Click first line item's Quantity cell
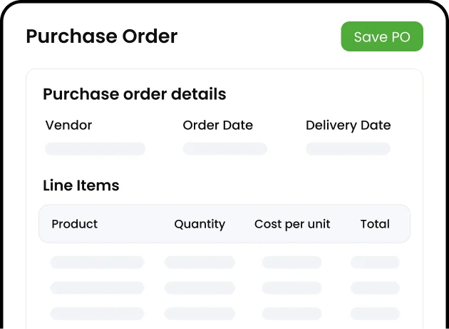 pyautogui.click(x=200, y=262)
